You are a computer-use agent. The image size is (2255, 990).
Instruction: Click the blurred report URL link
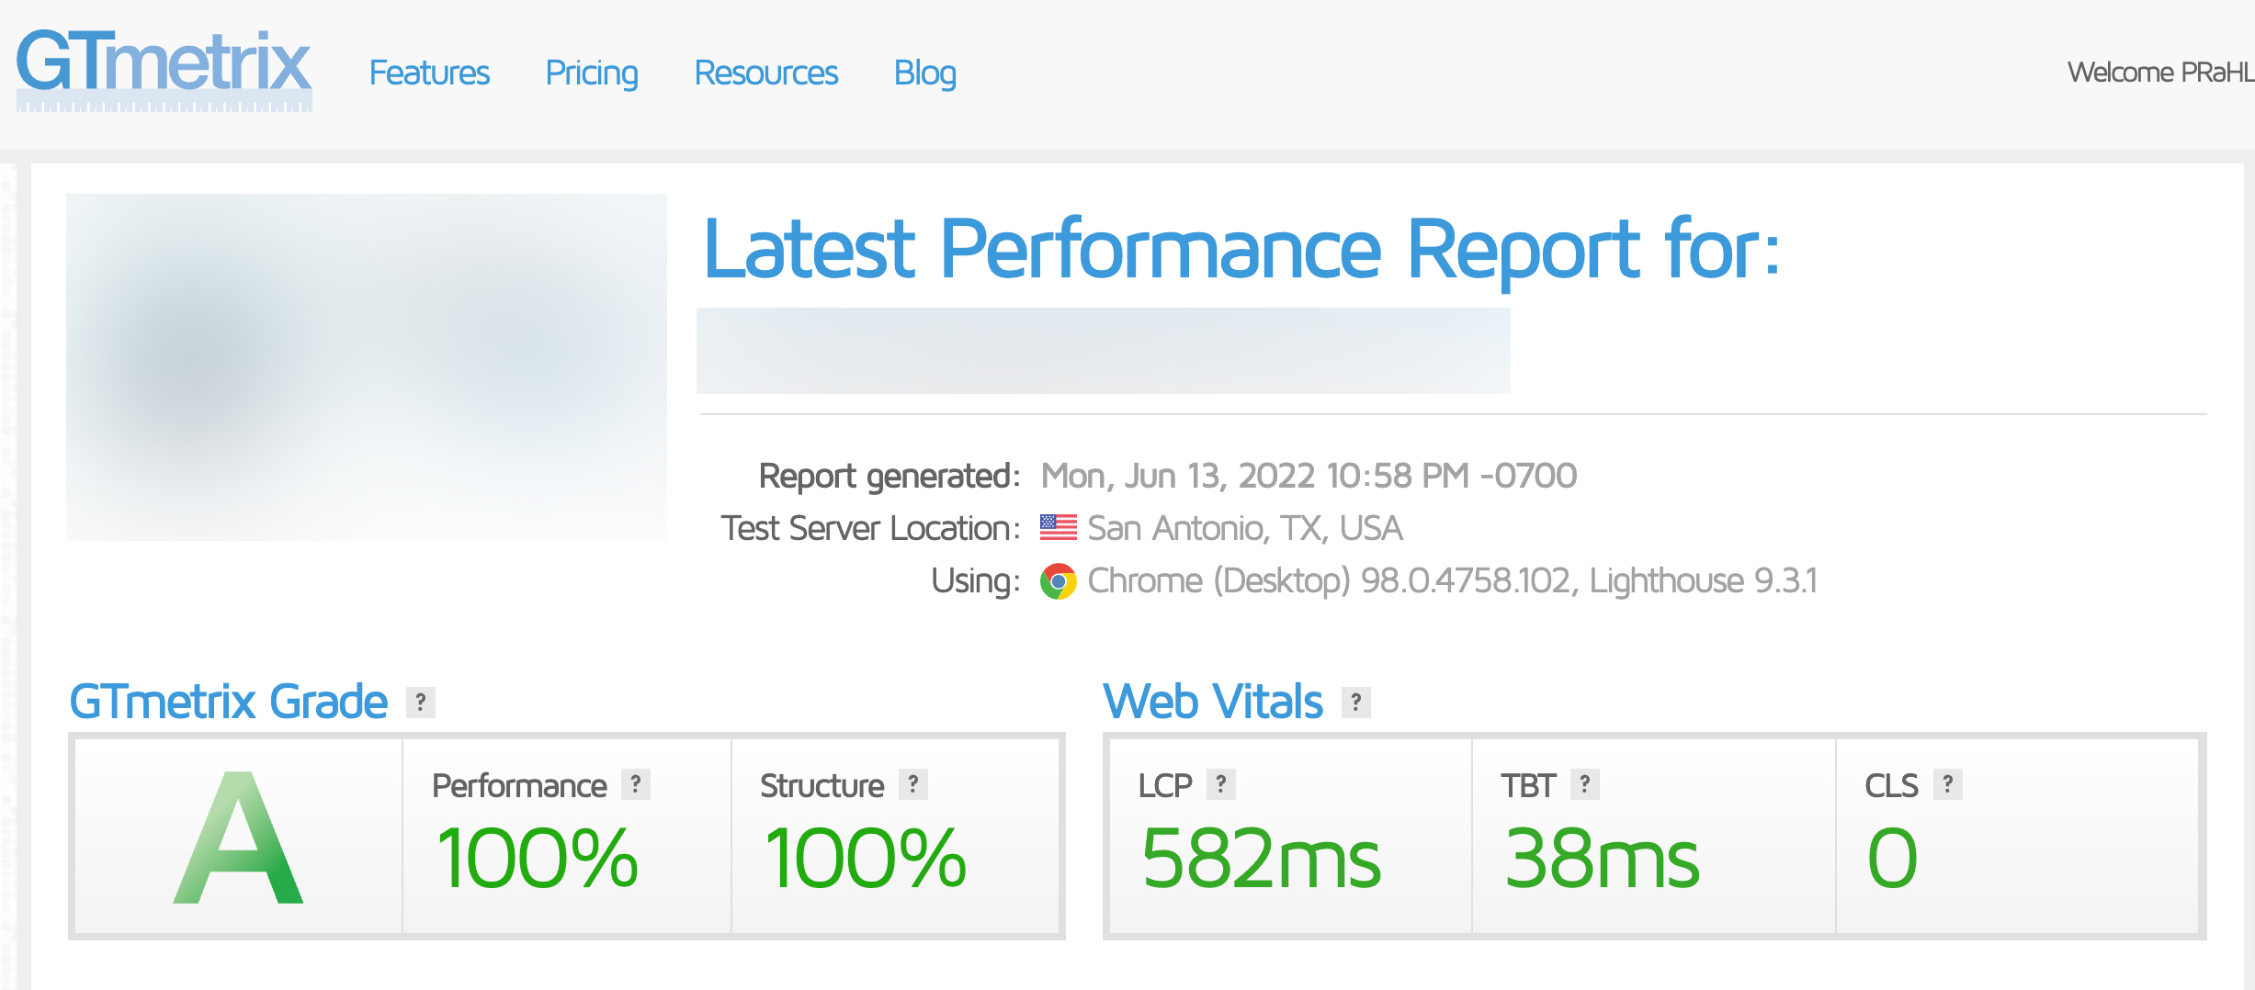[1103, 351]
